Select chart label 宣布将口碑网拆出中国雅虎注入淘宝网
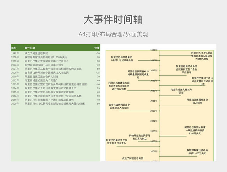 click(x=119, y=106)
